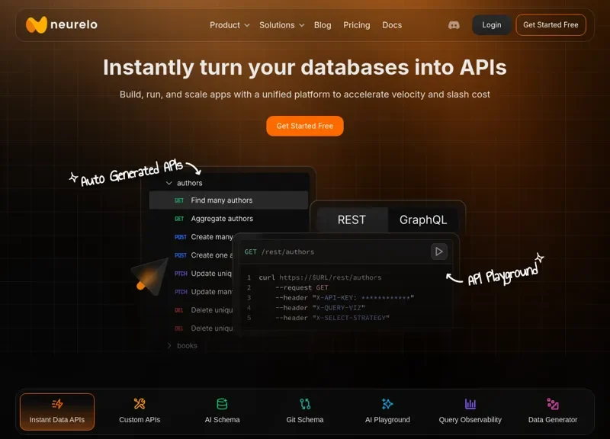Viewport: 610px width, 439px height.
Task: Go to the Docs page
Action: click(392, 25)
